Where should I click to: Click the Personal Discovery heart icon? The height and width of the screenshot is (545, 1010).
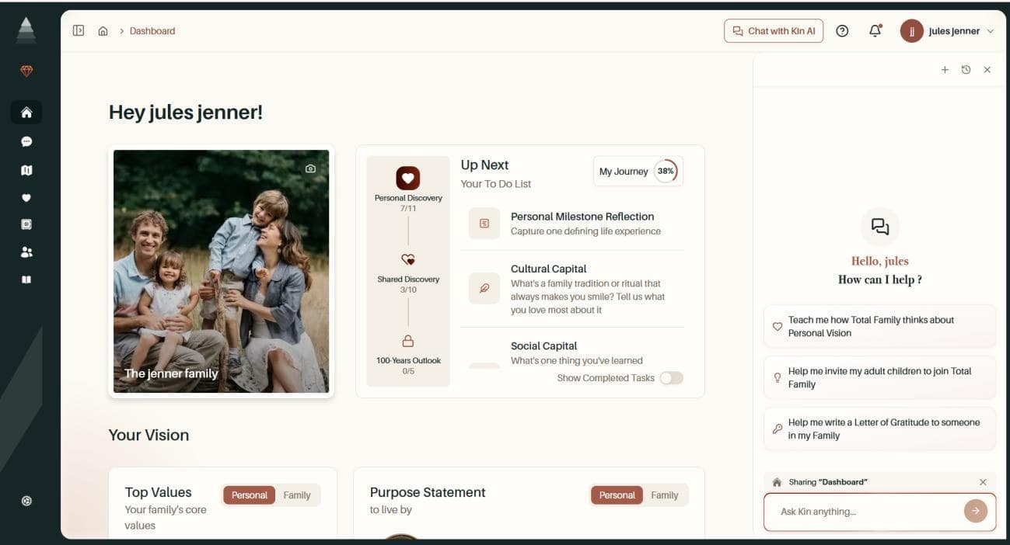pyautogui.click(x=408, y=178)
